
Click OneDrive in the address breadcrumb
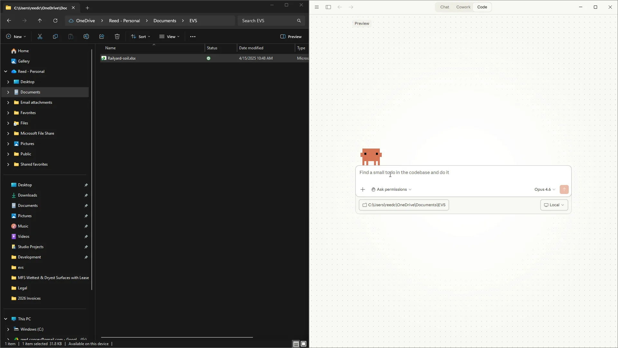[x=85, y=21]
